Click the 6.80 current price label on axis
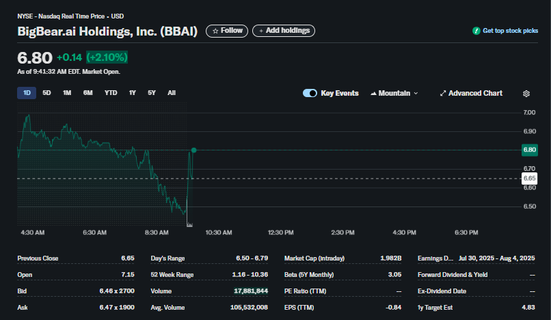This screenshot has height=320, width=551. point(530,150)
